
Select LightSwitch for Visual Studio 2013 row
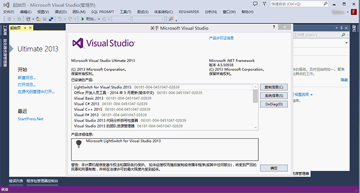point(163,87)
